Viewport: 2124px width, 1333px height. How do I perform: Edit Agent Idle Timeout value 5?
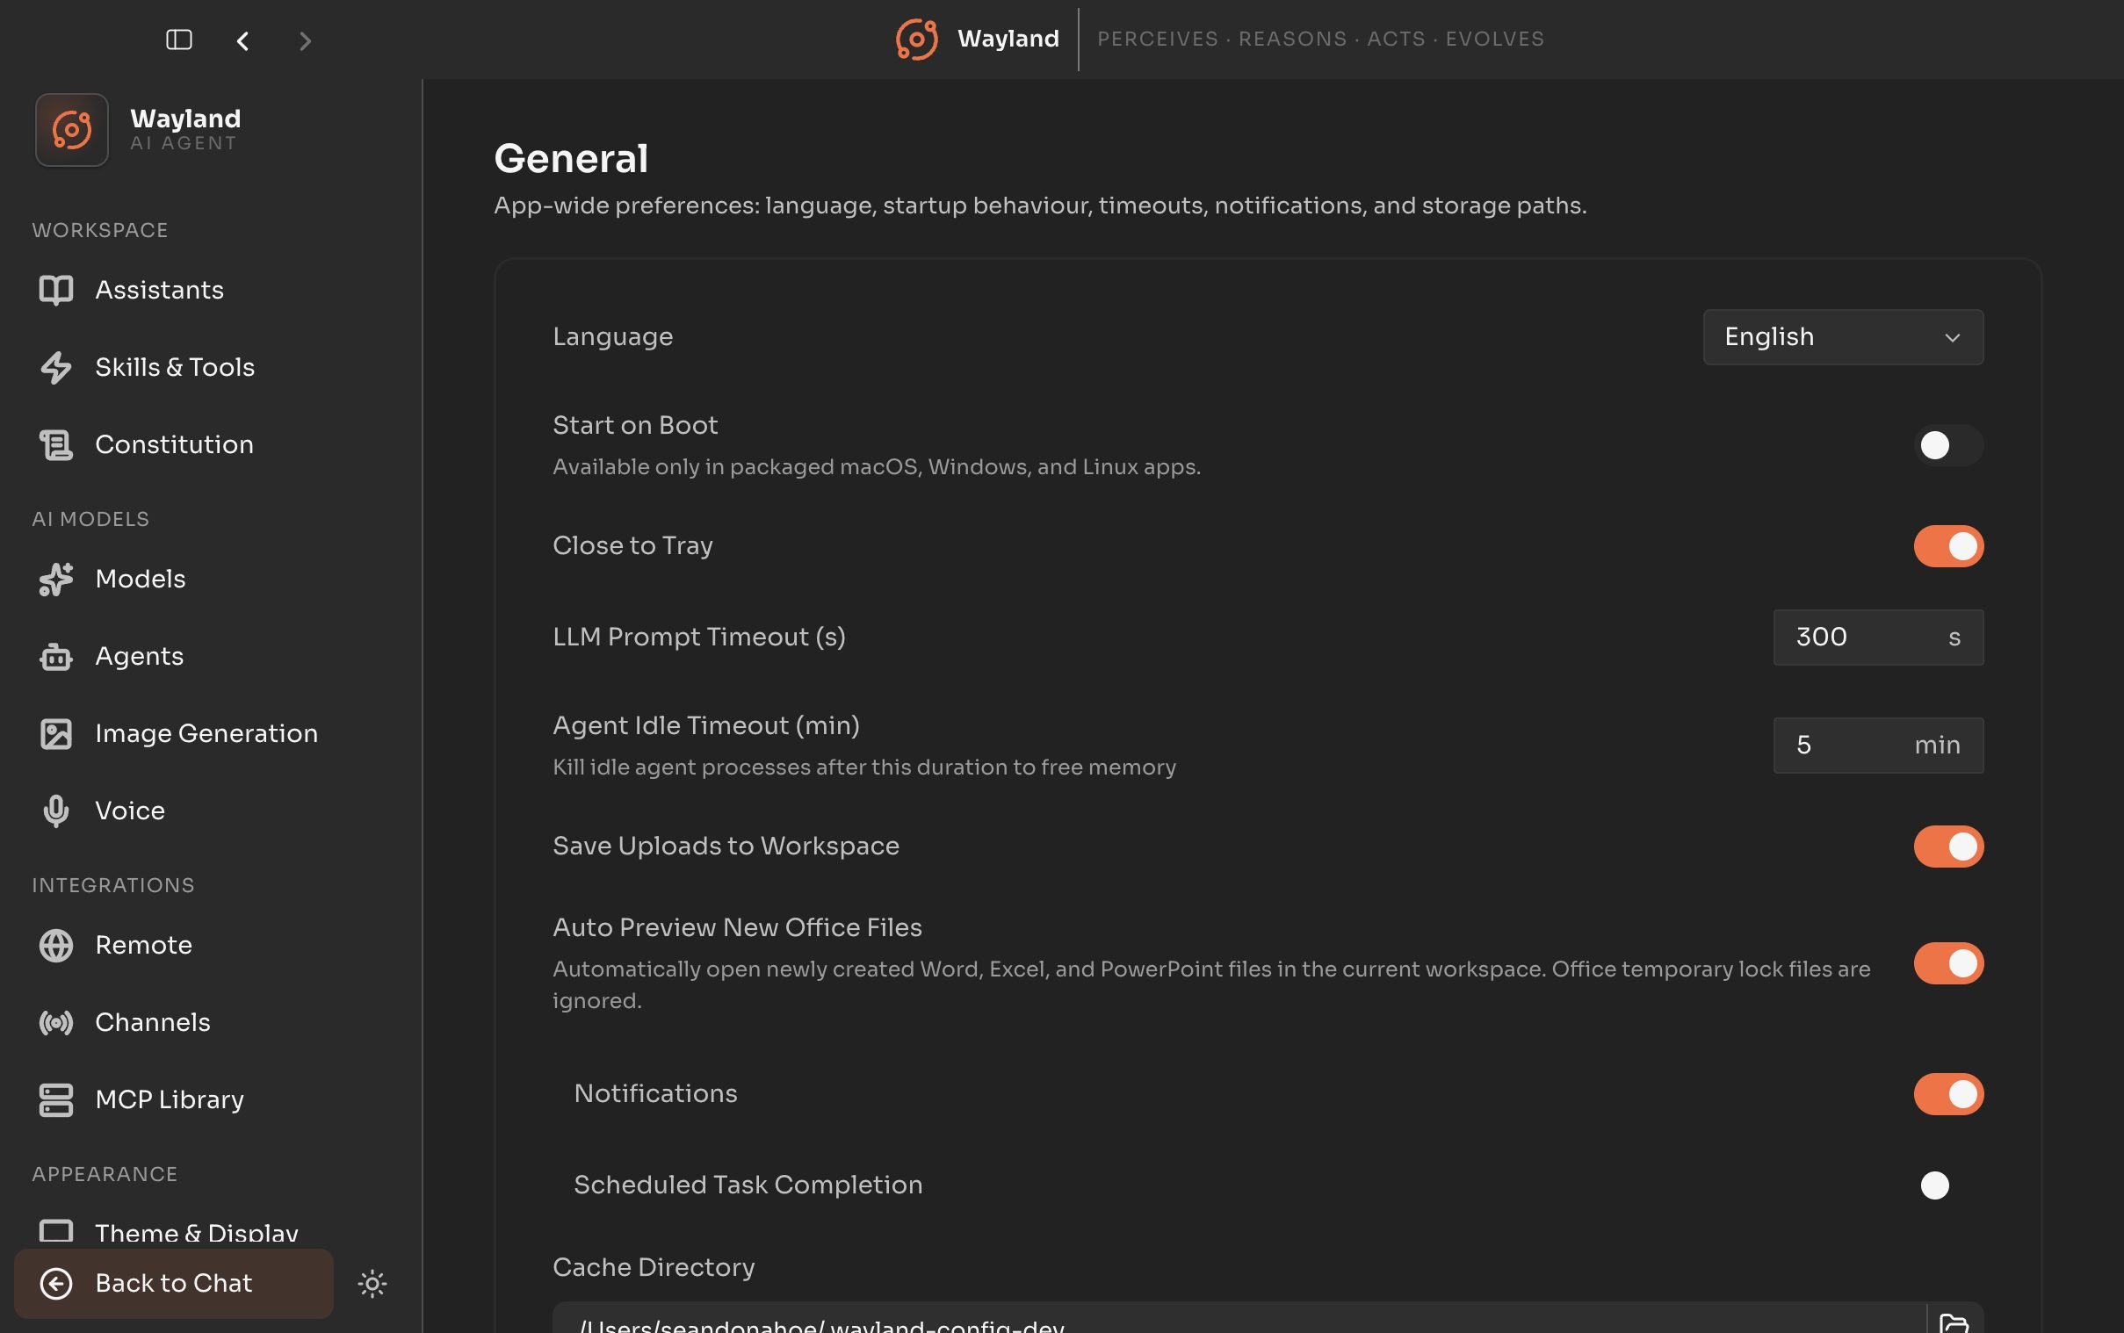[x=1878, y=746]
